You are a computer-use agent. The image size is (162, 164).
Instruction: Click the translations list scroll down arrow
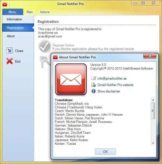click(x=153, y=143)
